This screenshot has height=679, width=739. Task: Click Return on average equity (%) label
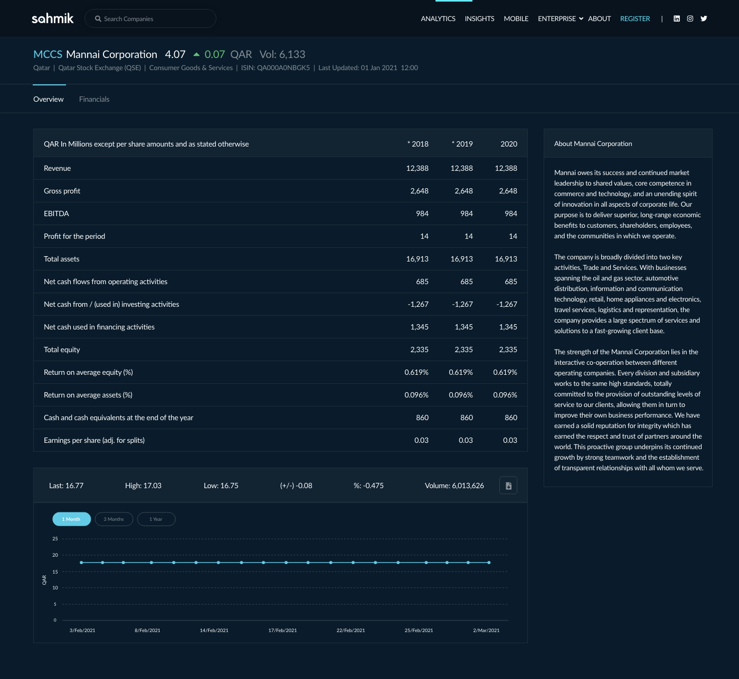coord(88,372)
